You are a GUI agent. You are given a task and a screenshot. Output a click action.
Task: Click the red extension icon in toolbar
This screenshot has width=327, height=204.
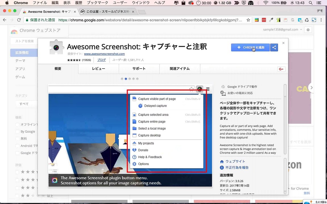(264, 20)
